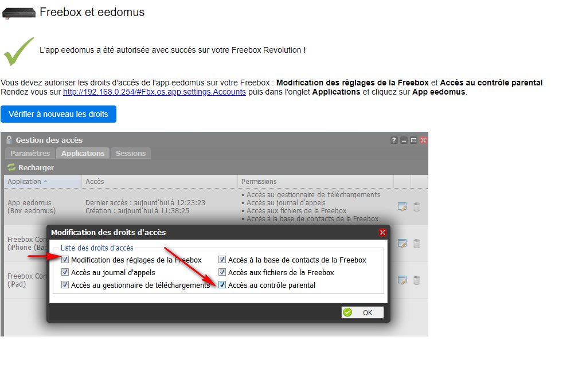This screenshot has height=372, width=586.
Task: Toggle Modification des réglages de la Freebox checkbox
Action: point(65,260)
